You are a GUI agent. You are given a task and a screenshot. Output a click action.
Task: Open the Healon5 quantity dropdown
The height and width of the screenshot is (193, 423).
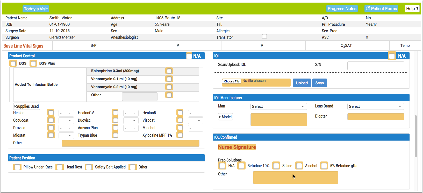point(196,113)
